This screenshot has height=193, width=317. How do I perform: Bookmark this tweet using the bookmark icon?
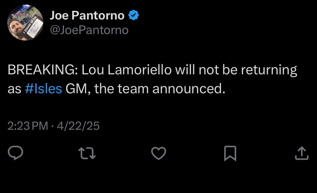tap(230, 153)
